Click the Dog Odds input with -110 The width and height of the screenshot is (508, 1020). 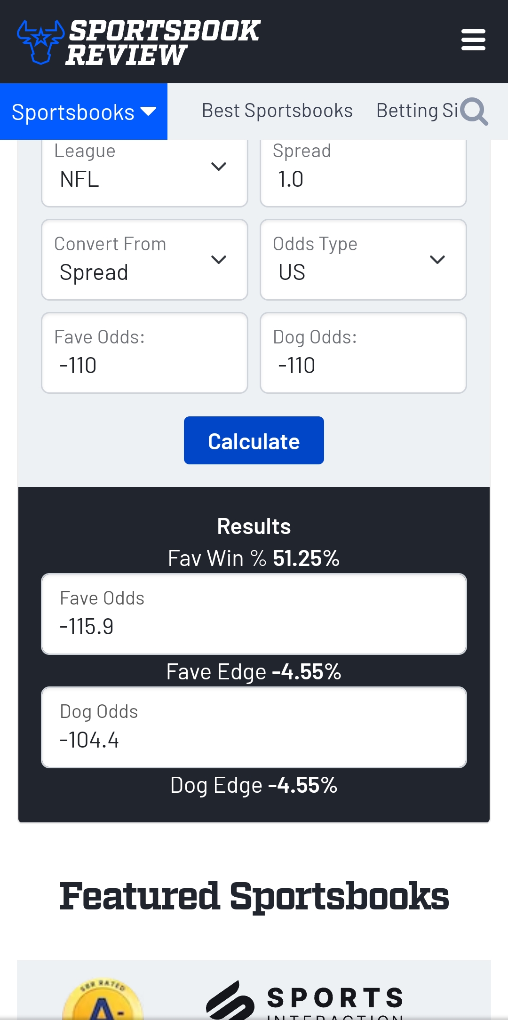tap(363, 354)
